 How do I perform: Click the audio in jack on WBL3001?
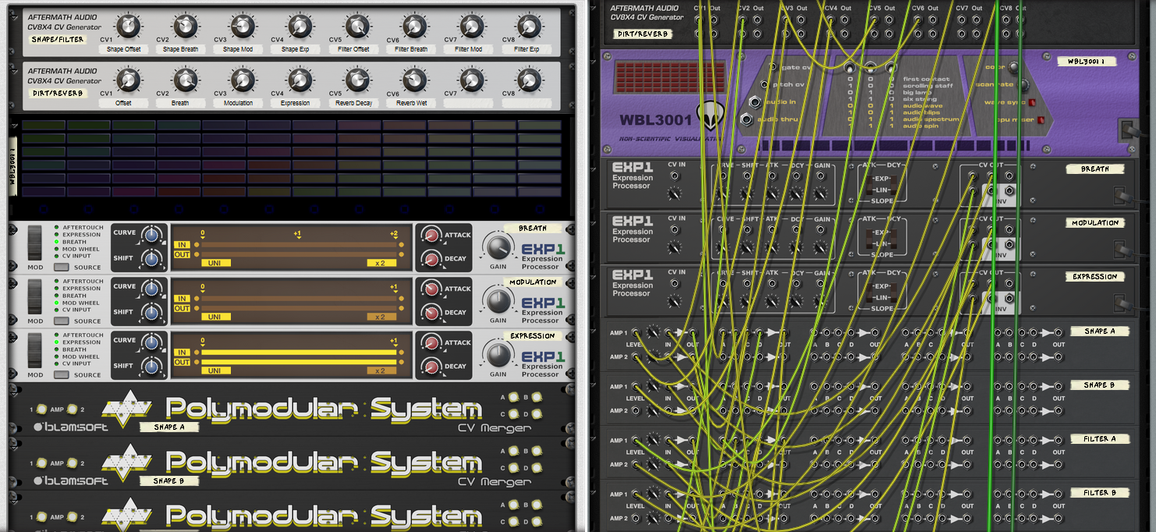tap(755, 102)
